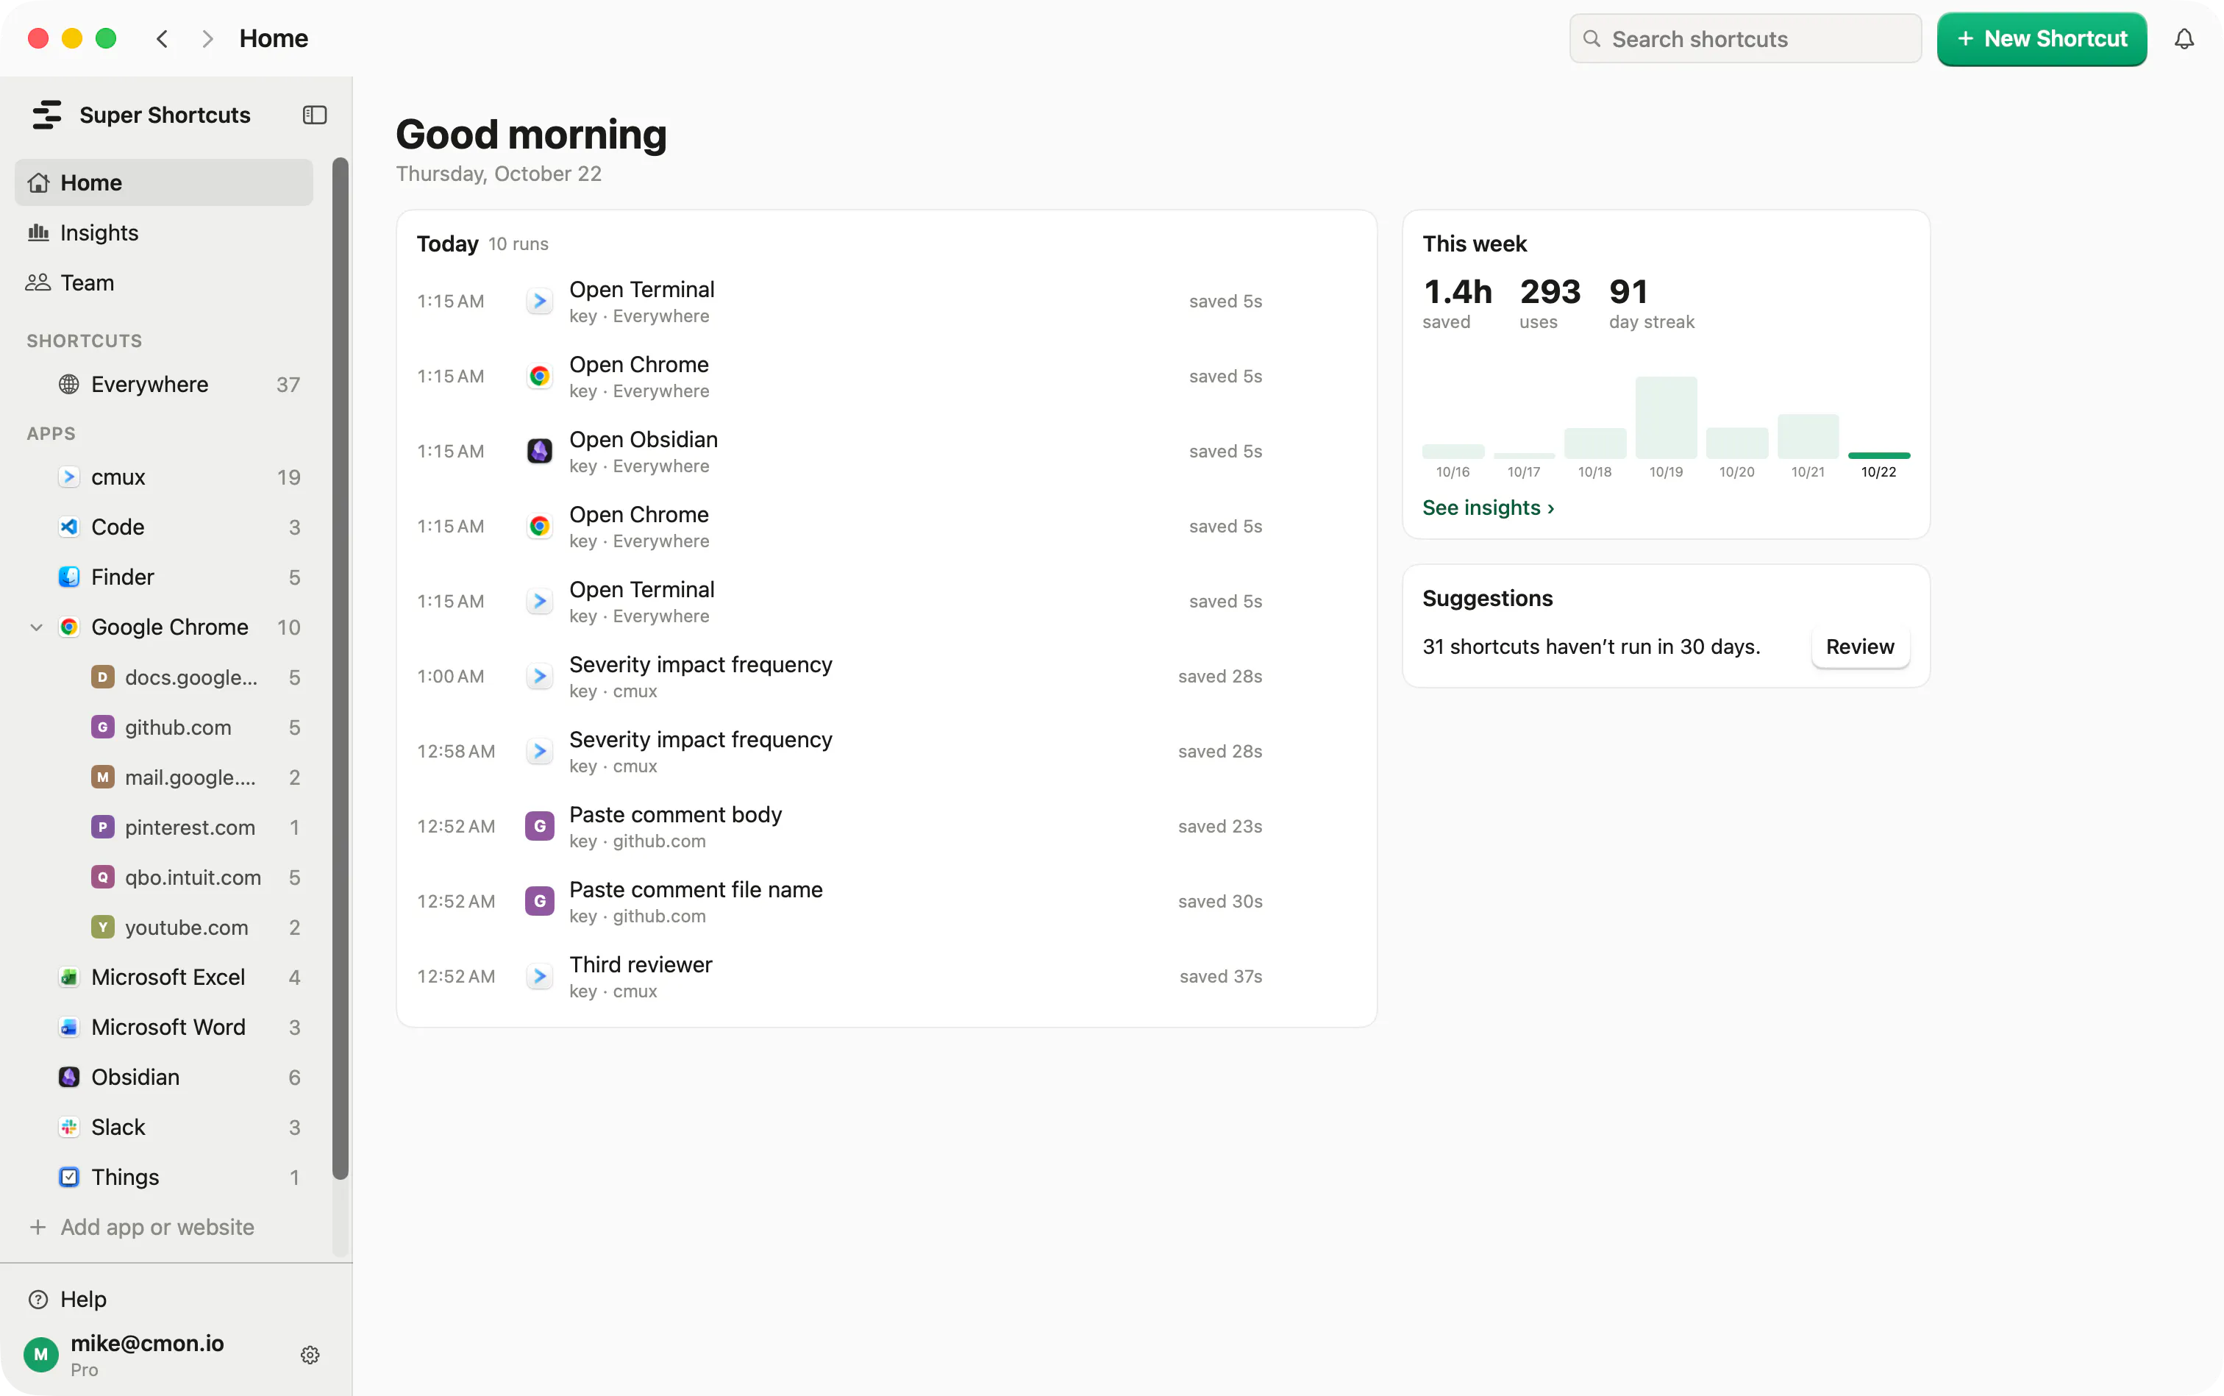Image resolution: width=2224 pixels, height=1396 pixels.
Task: Open the 1:00 AM Severity impact frequency run
Action: (886, 677)
